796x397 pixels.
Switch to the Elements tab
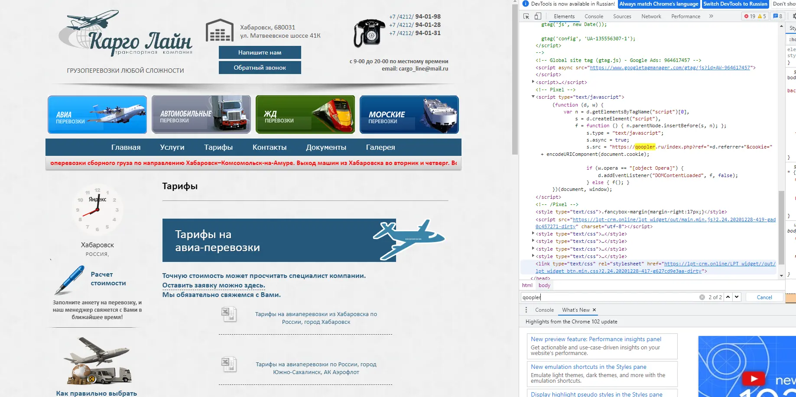[564, 16]
